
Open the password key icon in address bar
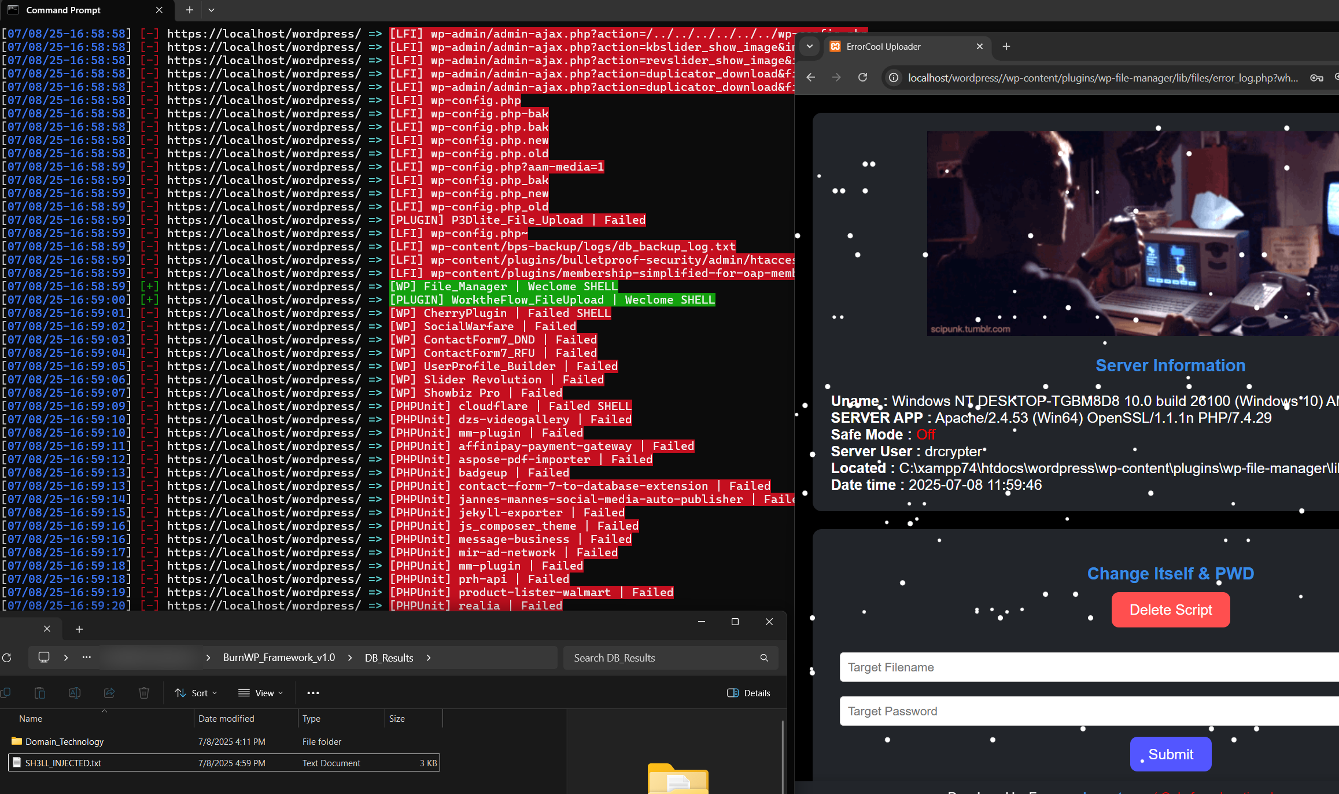click(1316, 77)
